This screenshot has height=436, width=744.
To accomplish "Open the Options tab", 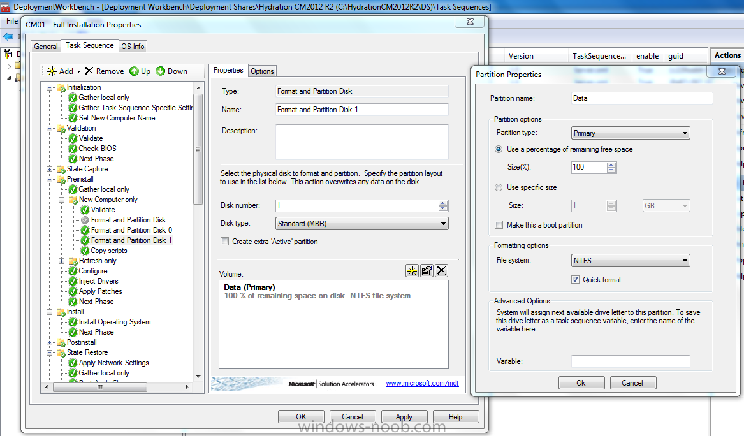I will (262, 71).
